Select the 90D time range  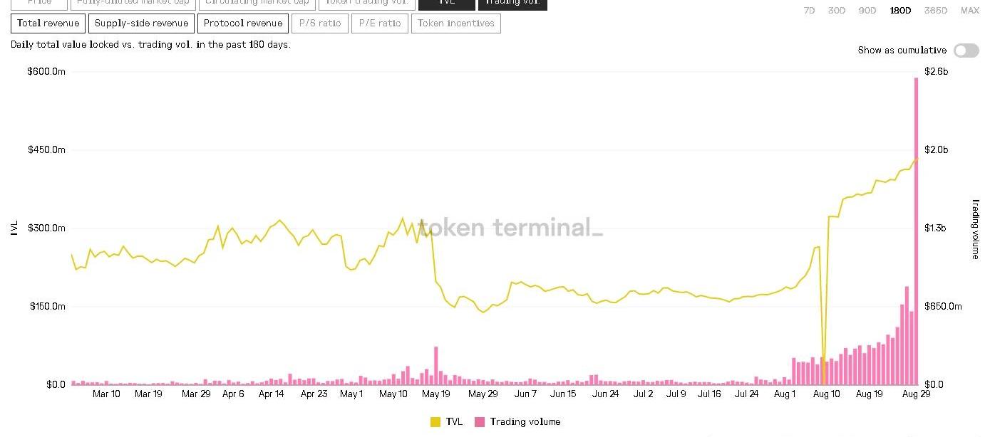[867, 11]
